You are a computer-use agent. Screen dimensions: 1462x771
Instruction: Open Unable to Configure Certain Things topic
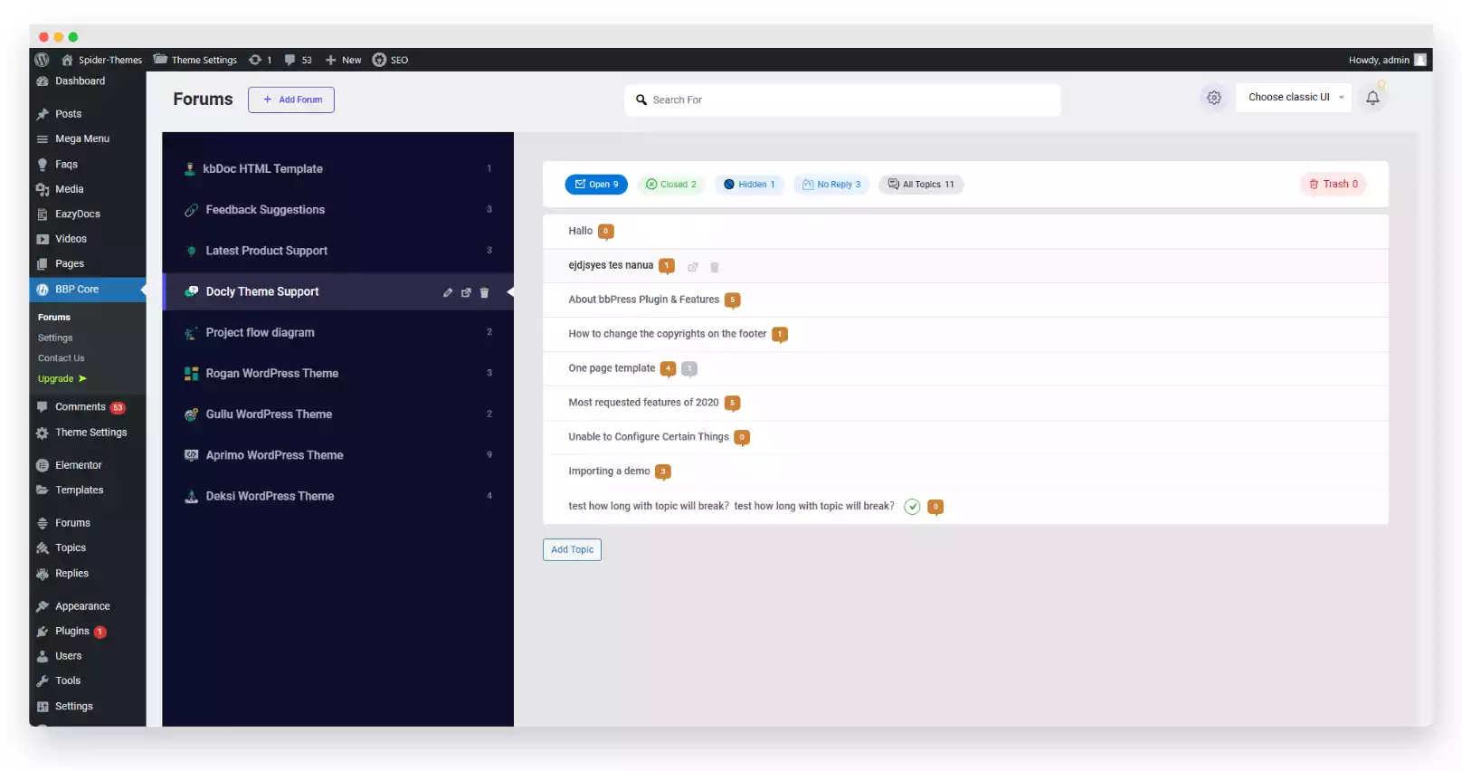(x=648, y=437)
